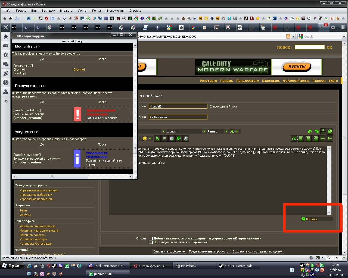Center the text in the editor
This screenshot has height=278, width=348.
click(308, 139)
